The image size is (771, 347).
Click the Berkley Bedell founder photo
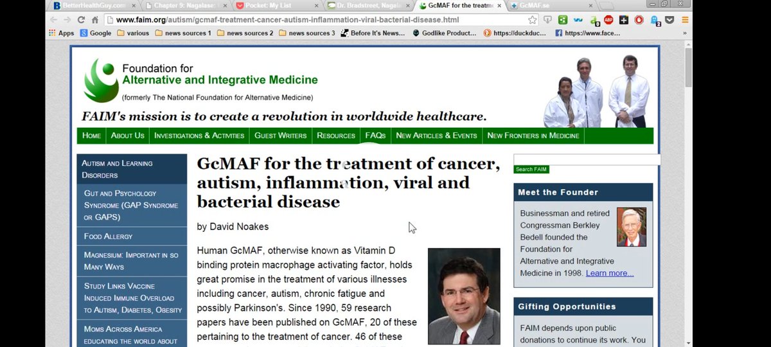click(x=631, y=227)
